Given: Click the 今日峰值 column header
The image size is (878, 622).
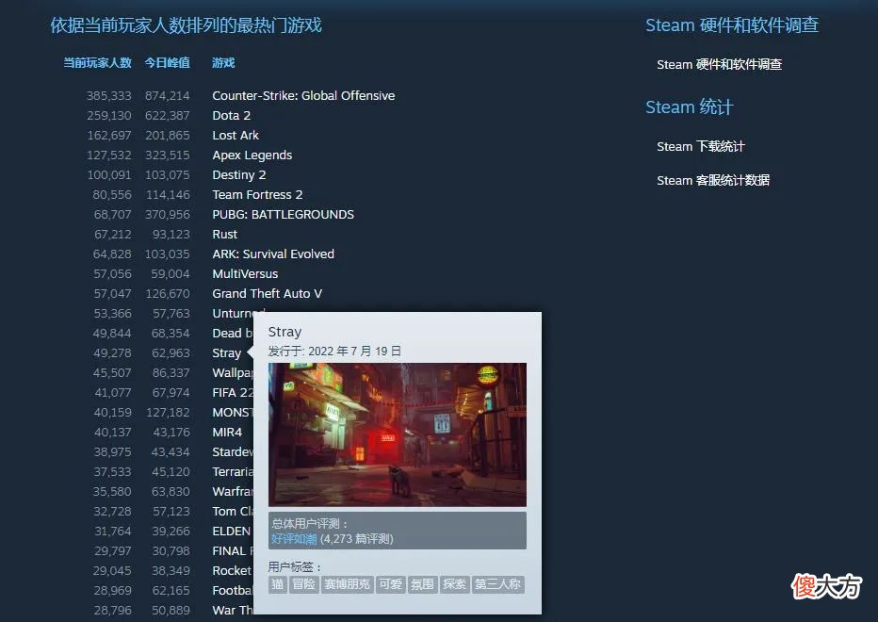Looking at the screenshot, I should [168, 63].
